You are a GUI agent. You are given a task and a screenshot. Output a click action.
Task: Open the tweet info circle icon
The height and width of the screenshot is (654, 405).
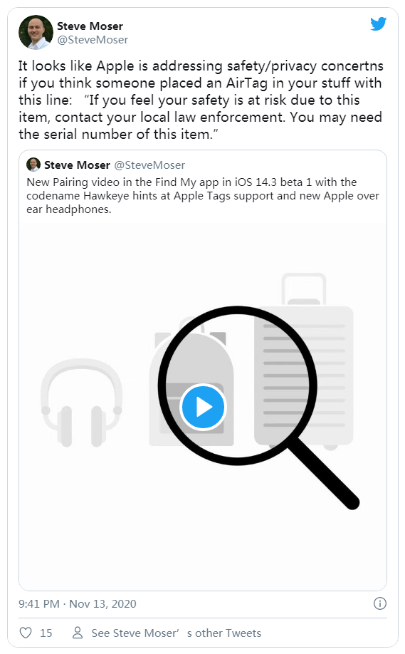[379, 603]
